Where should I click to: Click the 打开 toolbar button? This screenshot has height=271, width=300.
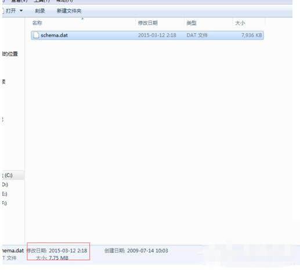10,10
